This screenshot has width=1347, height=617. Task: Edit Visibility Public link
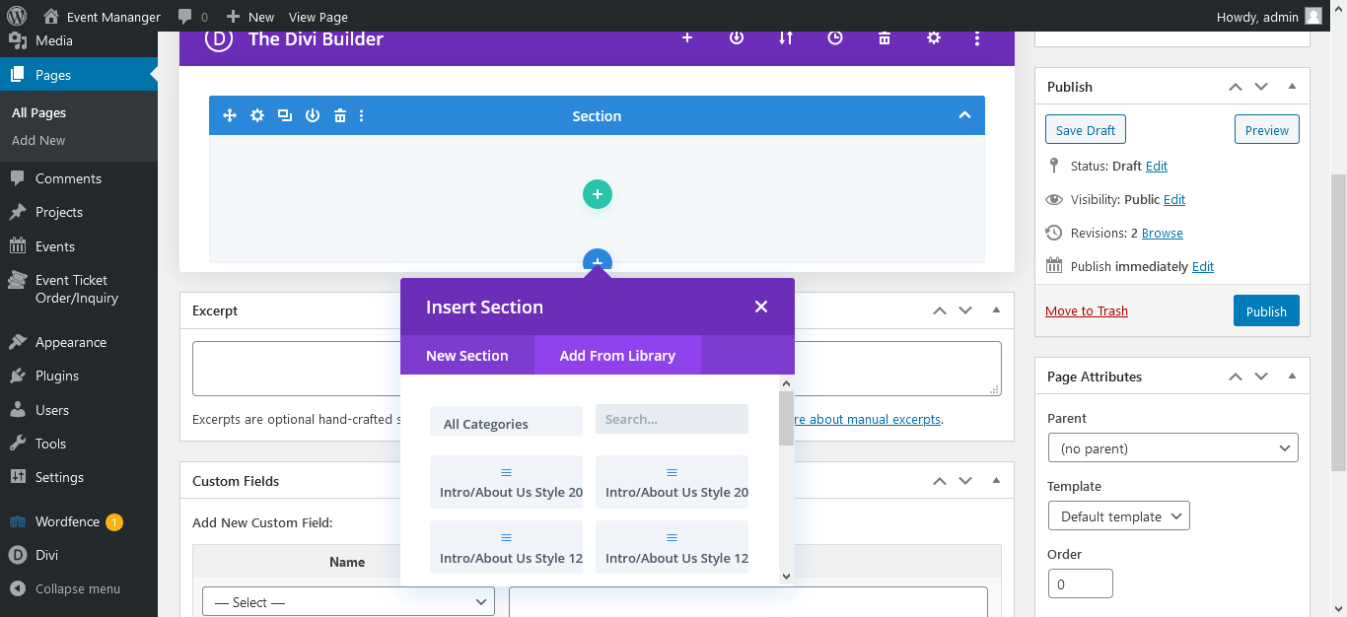(x=1174, y=199)
